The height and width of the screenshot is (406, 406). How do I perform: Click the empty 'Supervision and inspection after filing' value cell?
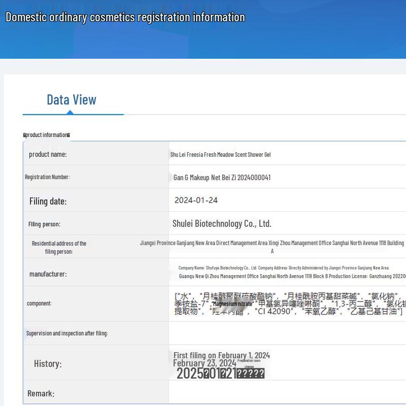tap(287, 333)
